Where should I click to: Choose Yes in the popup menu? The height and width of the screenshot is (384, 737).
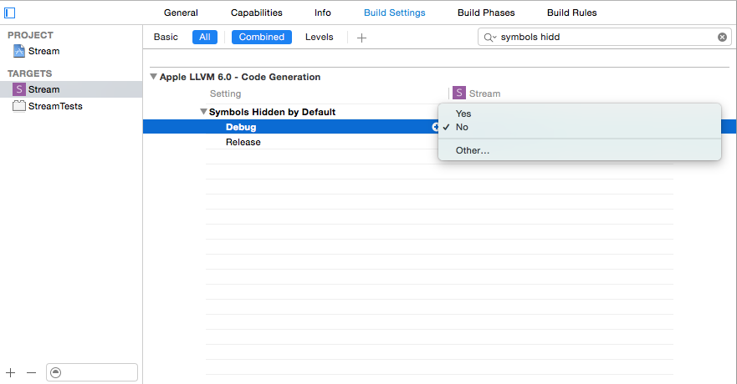pyautogui.click(x=579, y=114)
